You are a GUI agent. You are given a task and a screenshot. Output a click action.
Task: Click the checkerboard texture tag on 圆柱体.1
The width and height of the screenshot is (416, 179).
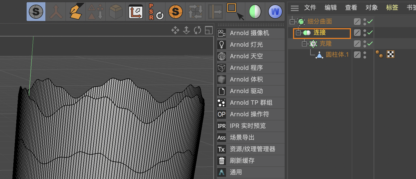click(x=391, y=54)
